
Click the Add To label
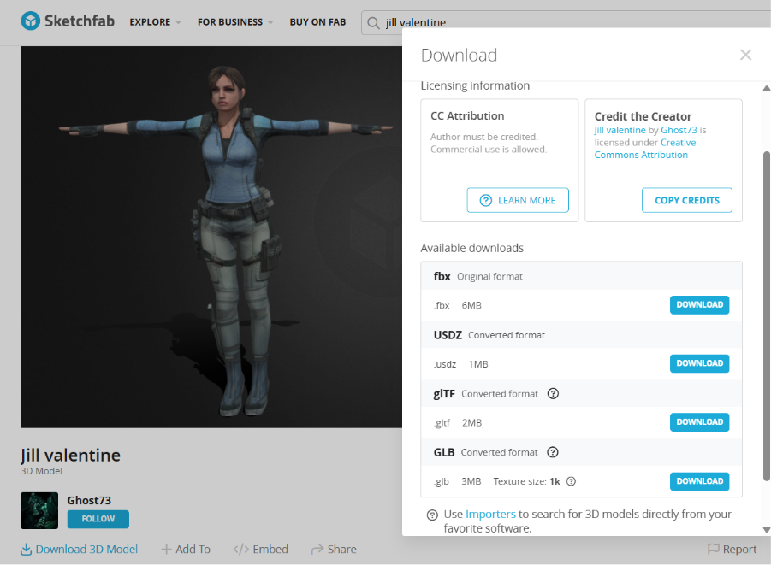pyautogui.click(x=193, y=550)
